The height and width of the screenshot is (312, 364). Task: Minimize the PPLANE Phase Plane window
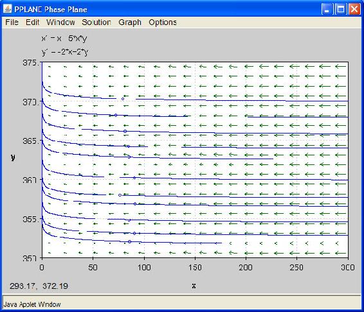pos(327,9)
